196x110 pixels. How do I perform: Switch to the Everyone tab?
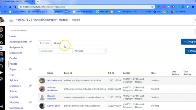45,43
